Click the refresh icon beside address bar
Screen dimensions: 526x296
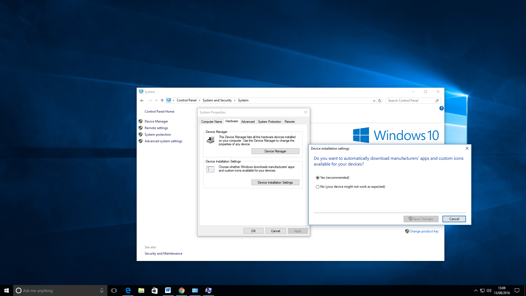click(x=380, y=101)
